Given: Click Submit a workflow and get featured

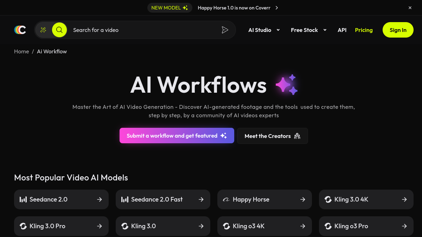Looking at the screenshot, I should click(177, 136).
